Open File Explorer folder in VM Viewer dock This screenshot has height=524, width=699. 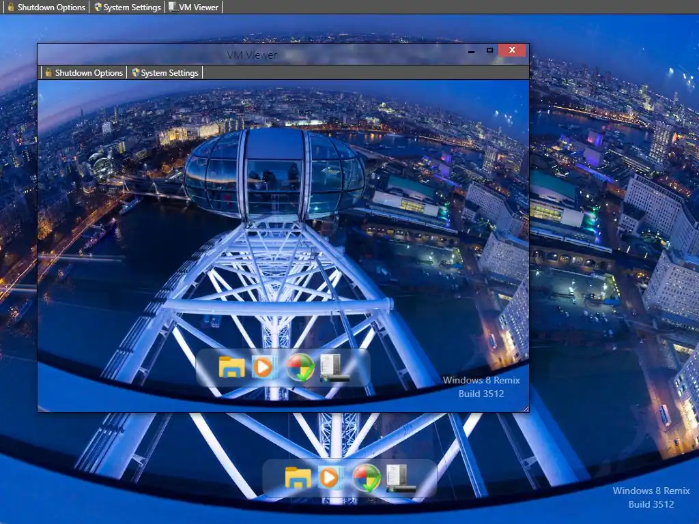231,368
